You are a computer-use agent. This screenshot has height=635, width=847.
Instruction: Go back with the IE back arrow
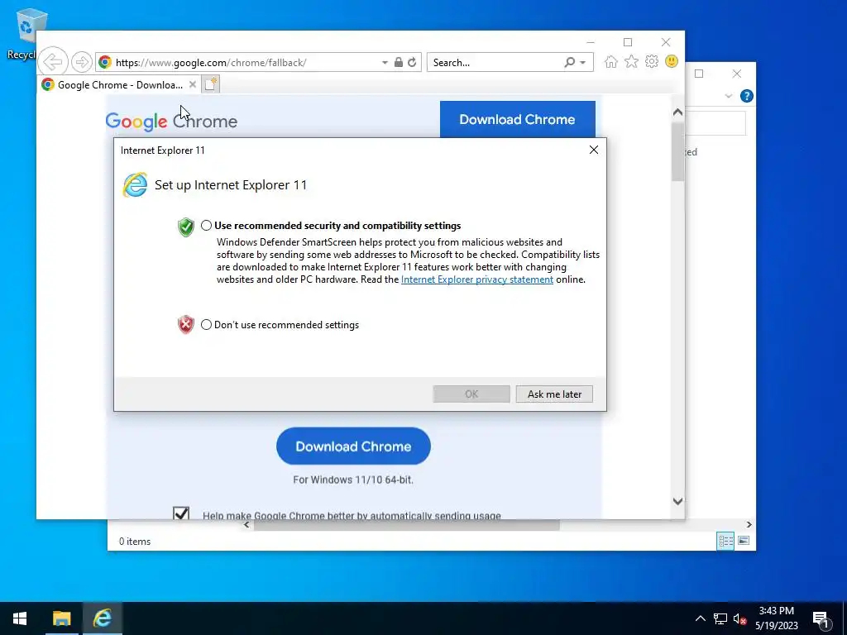pos(54,62)
